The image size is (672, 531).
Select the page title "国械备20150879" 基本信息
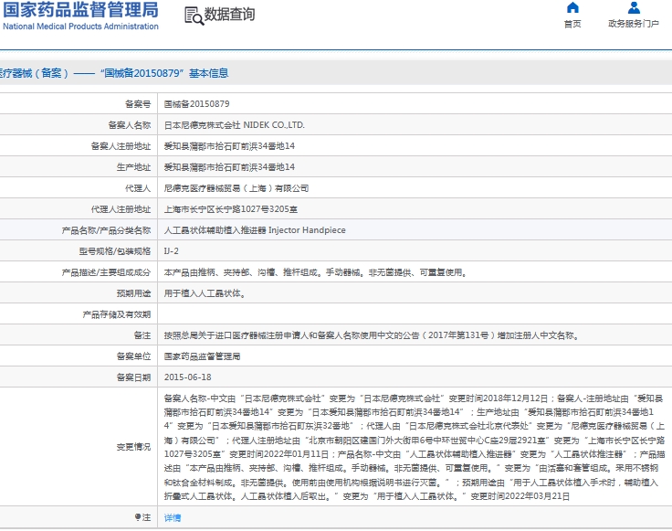tap(164, 73)
